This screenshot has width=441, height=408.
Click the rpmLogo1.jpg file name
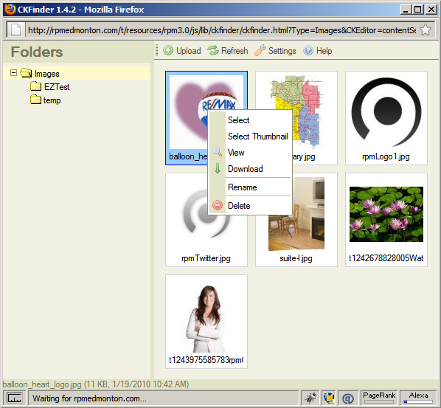pos(386,156)
